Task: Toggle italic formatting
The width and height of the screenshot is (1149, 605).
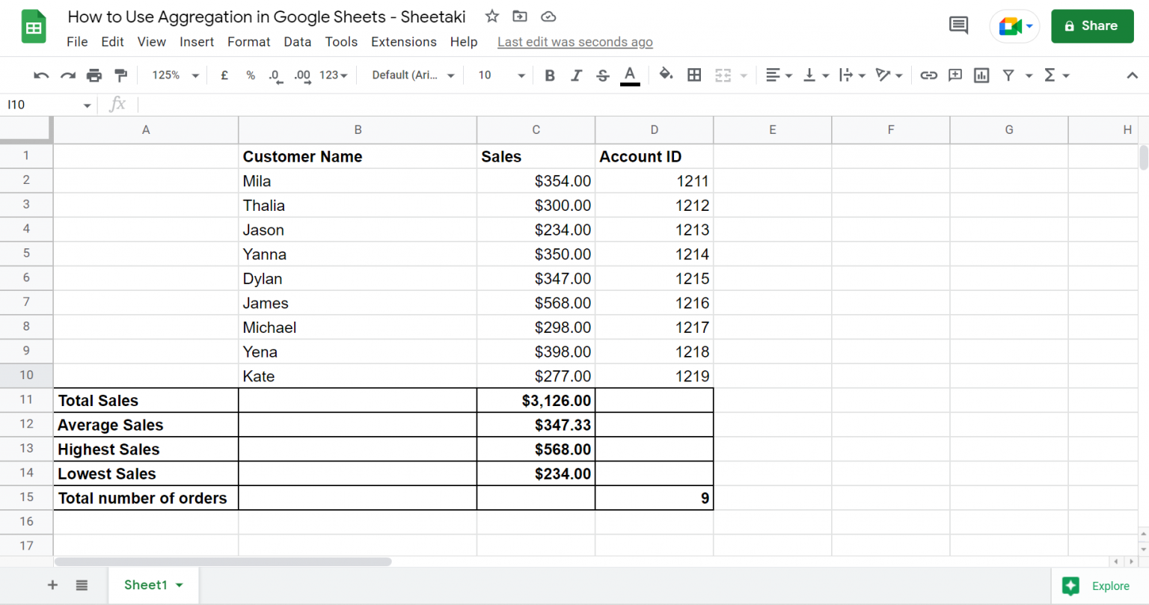Action: 576,75
